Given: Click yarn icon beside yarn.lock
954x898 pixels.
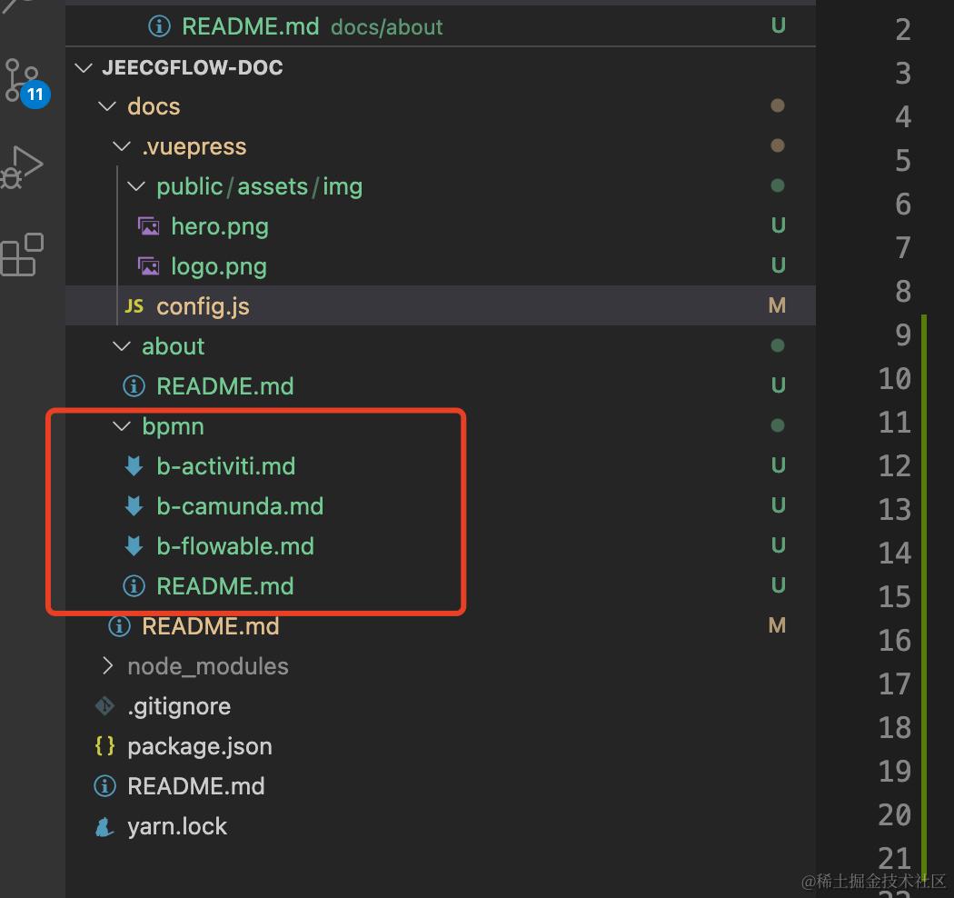Looking at the screenshot, I should [x=104, y=826].
